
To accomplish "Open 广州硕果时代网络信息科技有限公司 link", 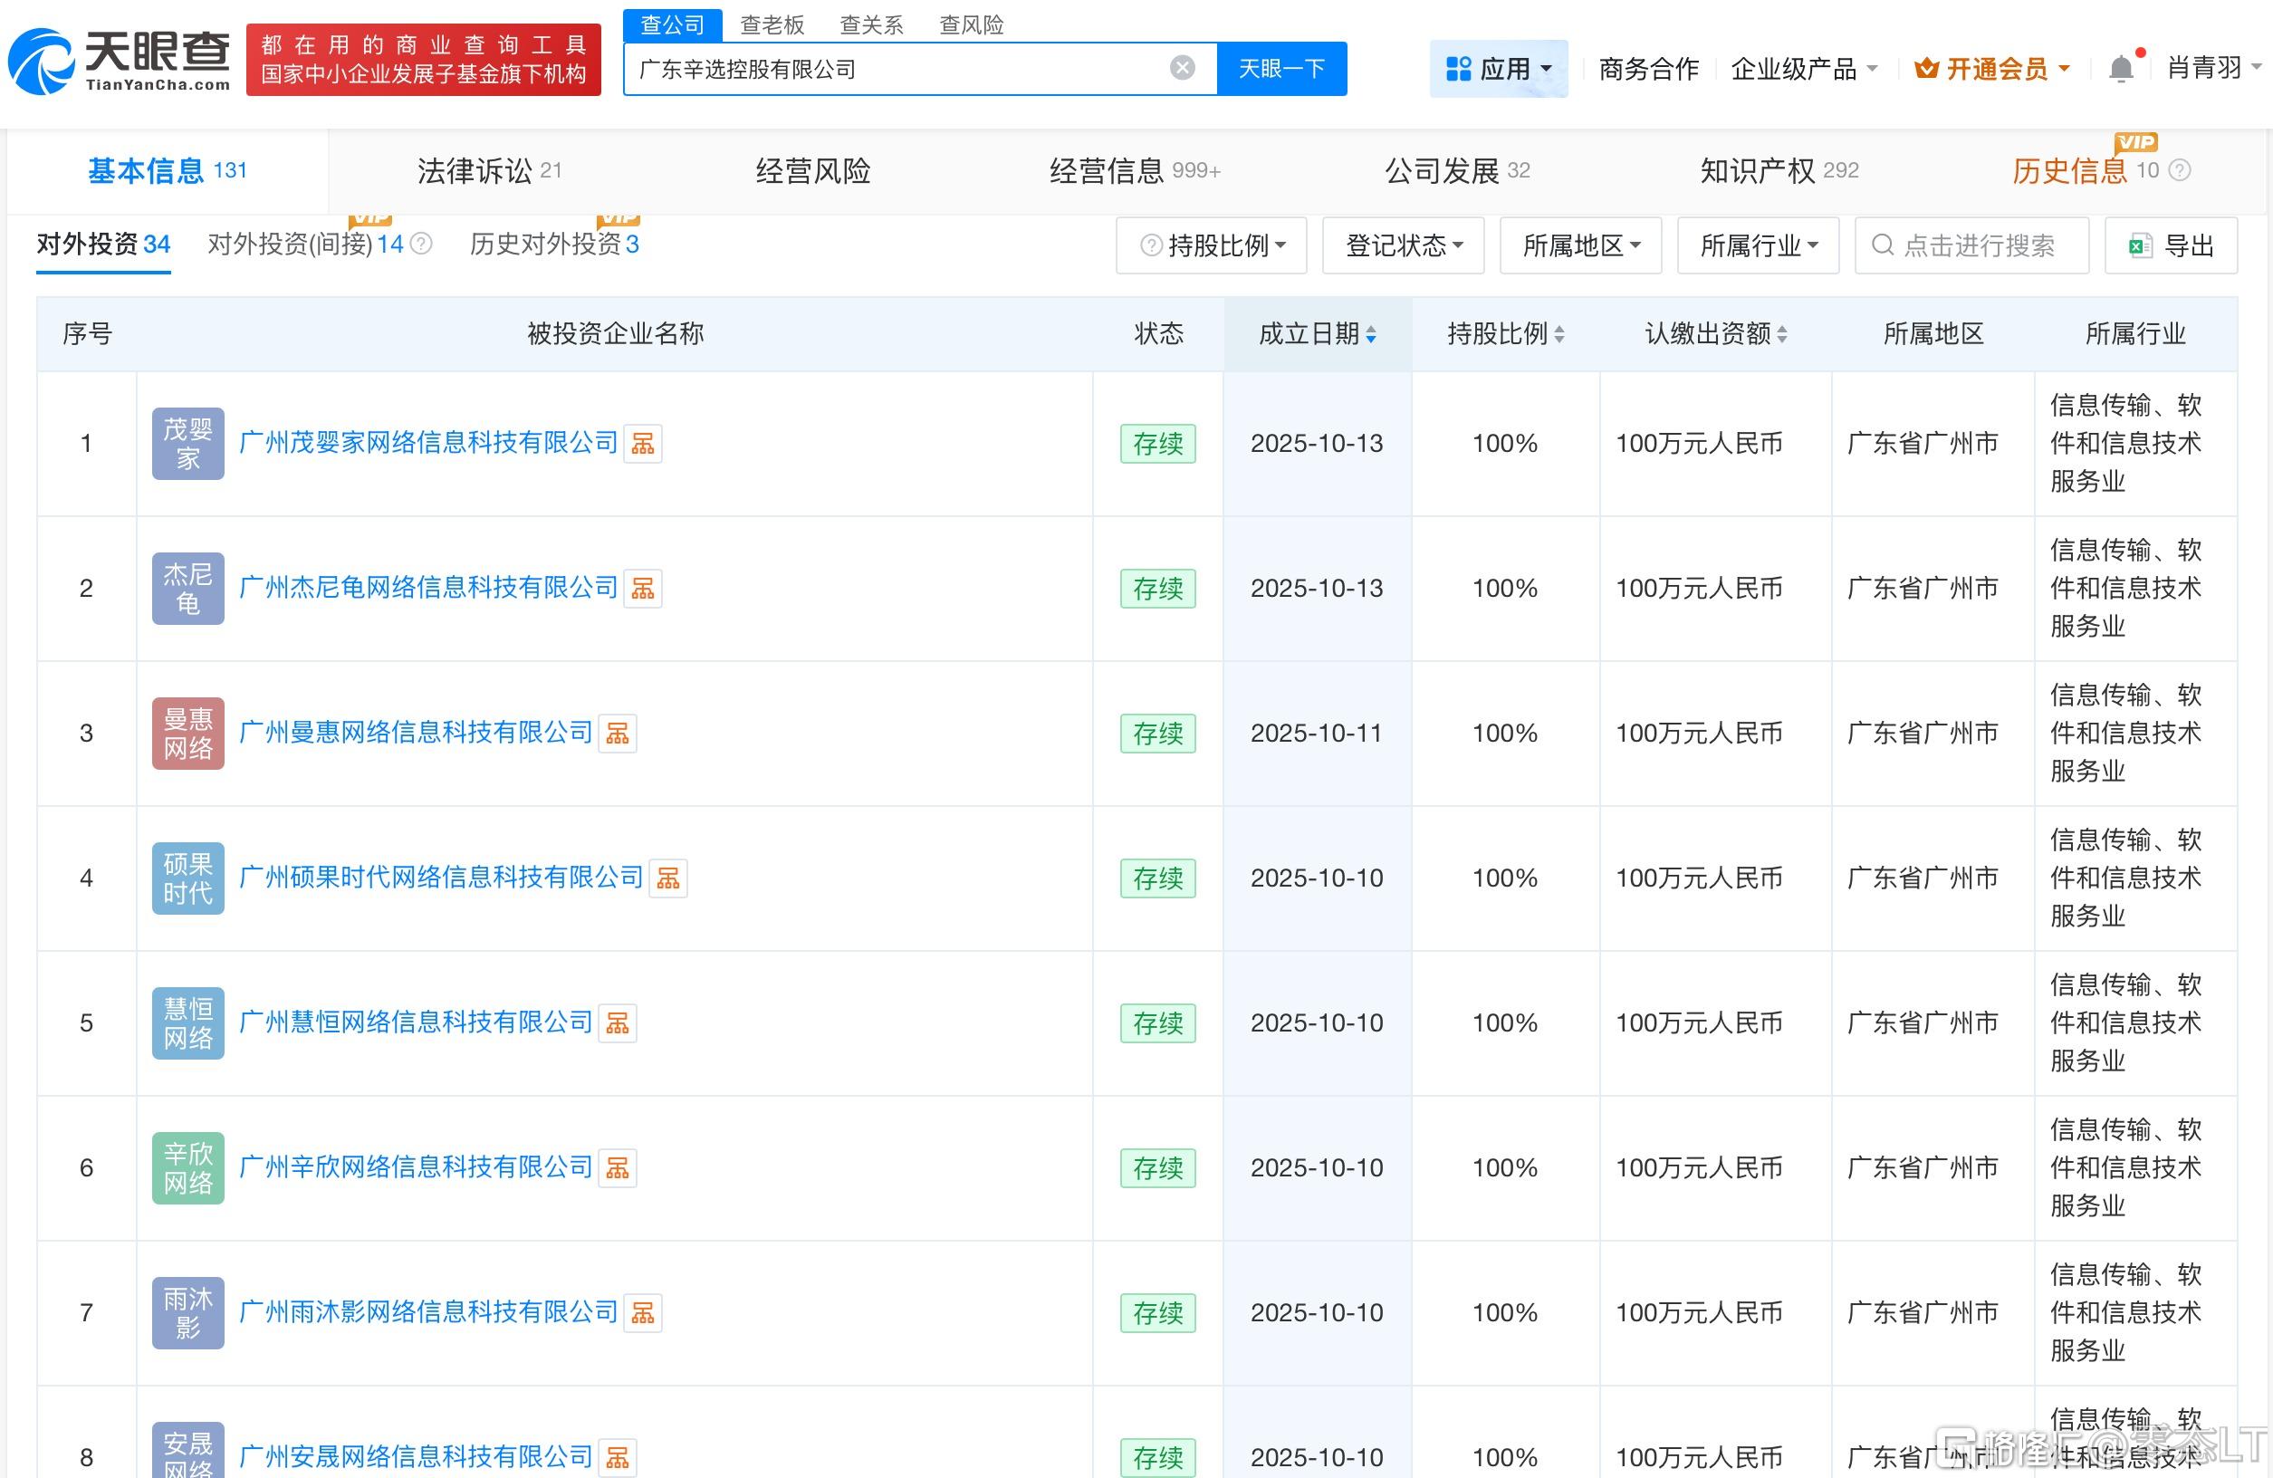I will pyautogui.click(x=441, y=877).
